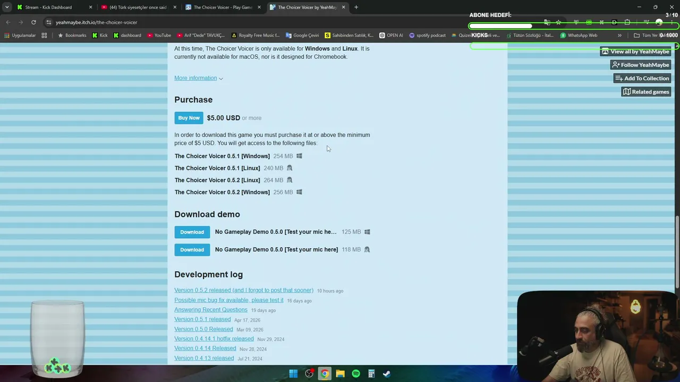
Task: Select The Choicer Voicer 0.5.2 [Windows] file
Action: coord(222,192)
